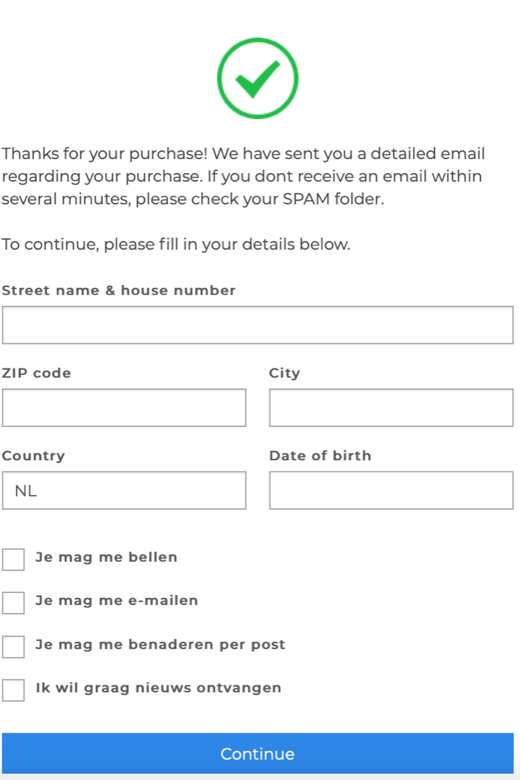Tick the 'Je mag me benaderen per post' box

click(x=13, y=646)
